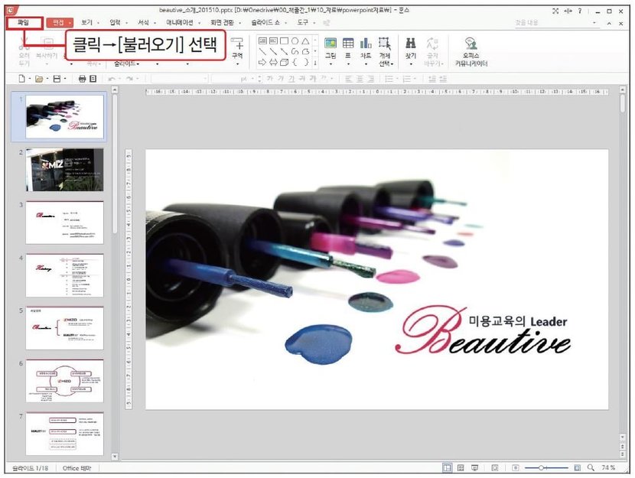
Task: Click the 글자 바꾸기 replace icon
Action: 432,44
